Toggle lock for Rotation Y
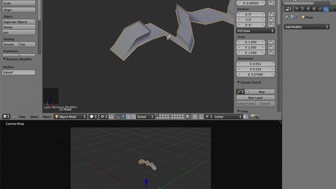This screenshot has width=336, height=189. [271, 20]
